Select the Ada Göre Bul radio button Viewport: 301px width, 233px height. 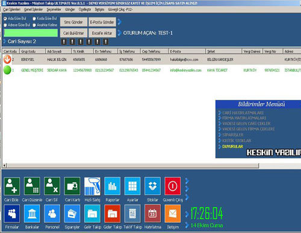click(5, 19)
